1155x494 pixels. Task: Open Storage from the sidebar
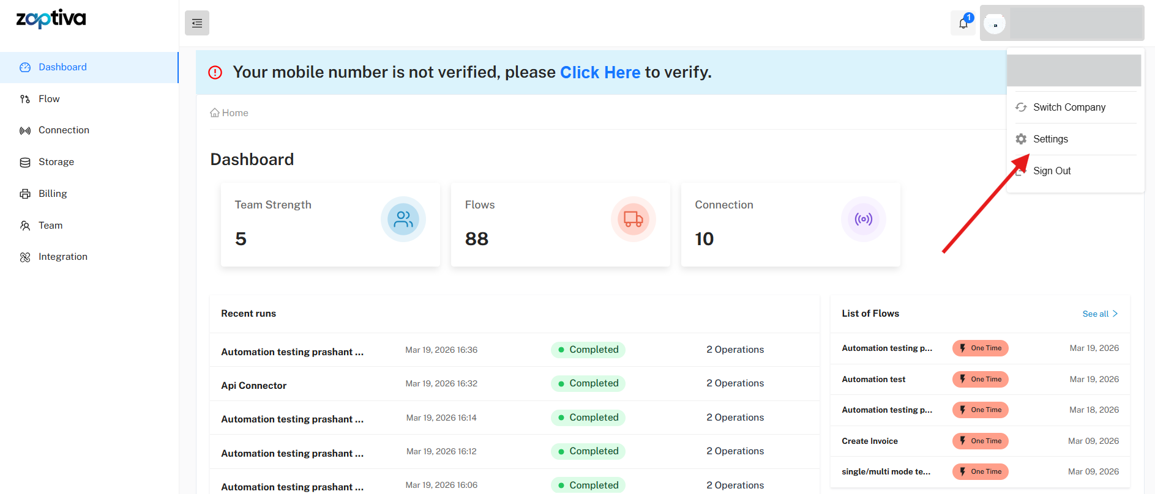coord(56,162)
